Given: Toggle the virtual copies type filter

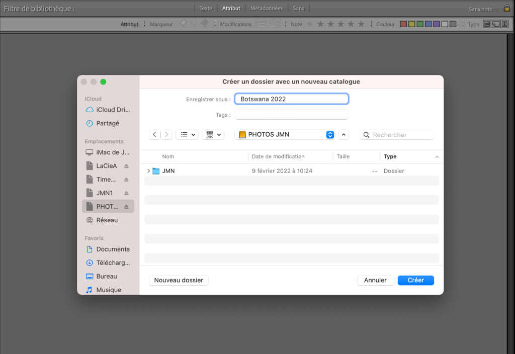Looking at the screenshot, I should pos(495,24).
